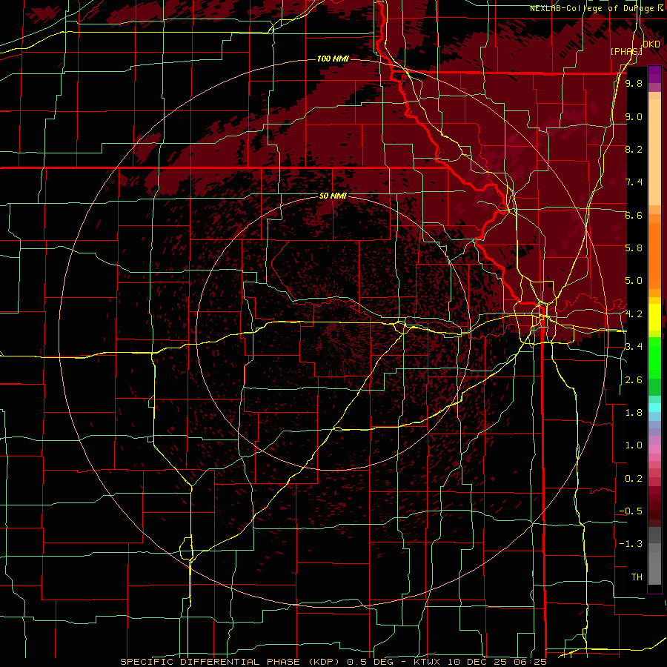Click the 7.4 value on color scale
667x667 pixels.
click(634, 182)
